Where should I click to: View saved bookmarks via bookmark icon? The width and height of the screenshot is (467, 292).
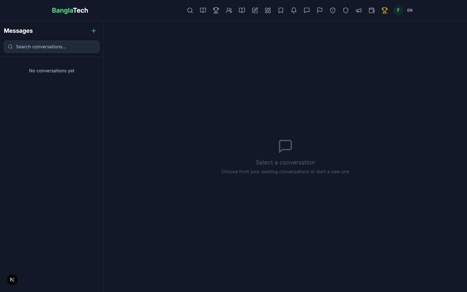[x=281, y=10]
